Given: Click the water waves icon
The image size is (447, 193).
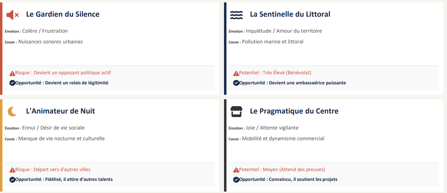Looking at the screenshot, I should pos(236,15).
